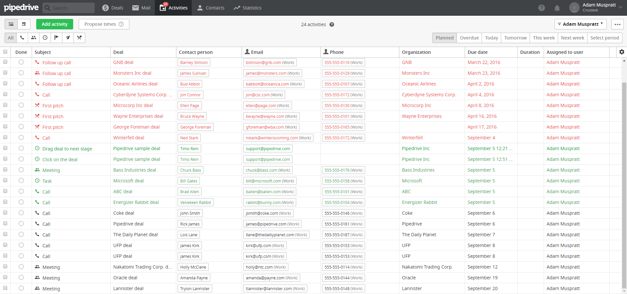Open the help question mark icon in top bar
The image size is (627, 294).
541,8
